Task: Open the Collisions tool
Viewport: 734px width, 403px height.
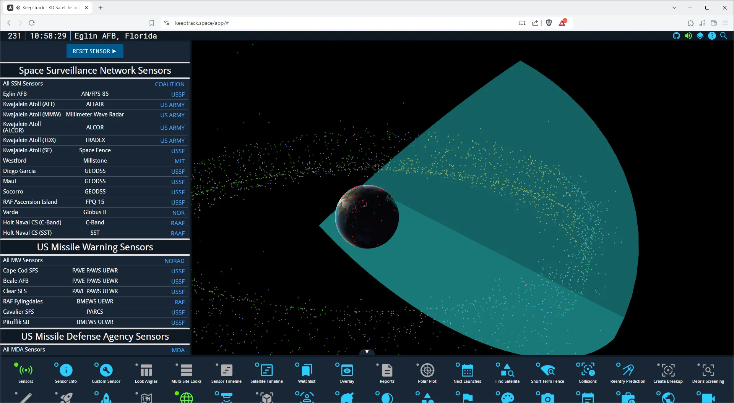Action: click(588, 373)
